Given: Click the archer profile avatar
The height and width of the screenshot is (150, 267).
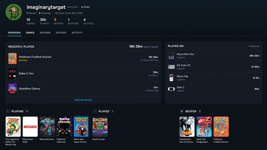Looking at the screenshot, I should click(x=14, y=12).
